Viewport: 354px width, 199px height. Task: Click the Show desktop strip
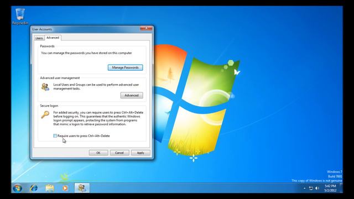pos(341,188)
